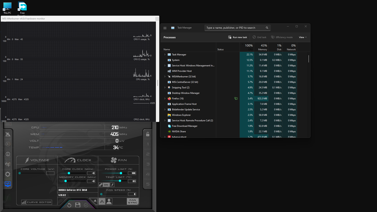The image size is (377, 212).
Task: Sort by the CPU column header
Action: click(247, 47)
